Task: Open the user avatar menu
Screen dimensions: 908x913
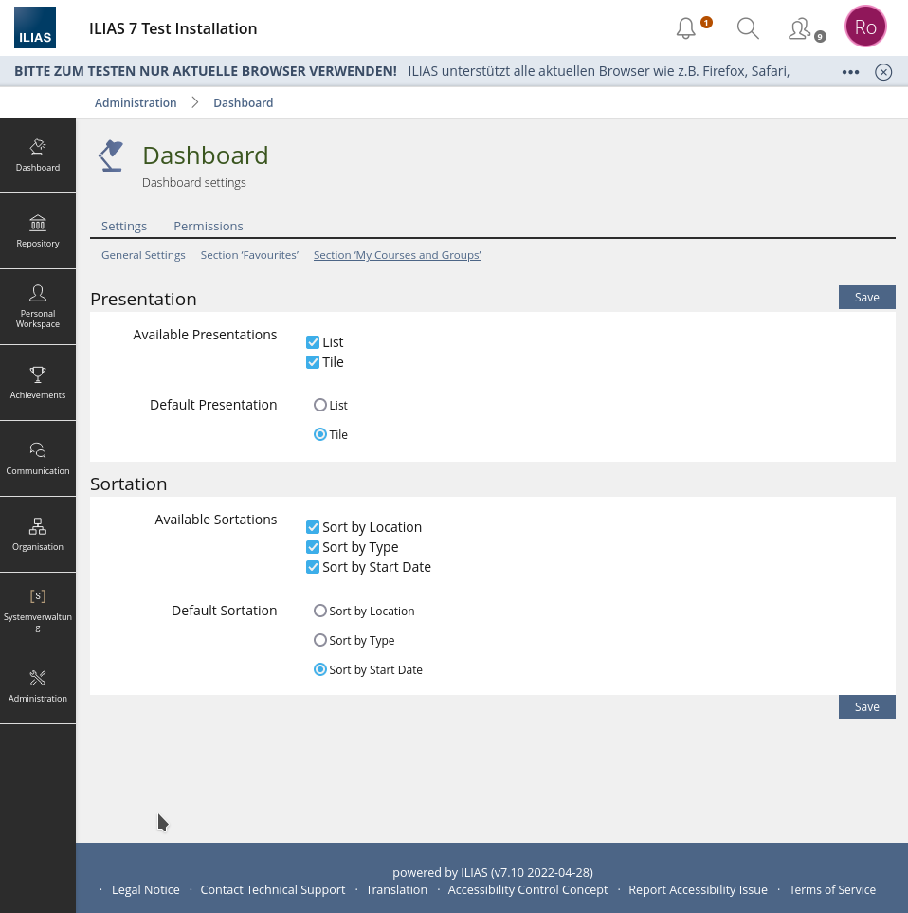Action: (x=864, y=27)
